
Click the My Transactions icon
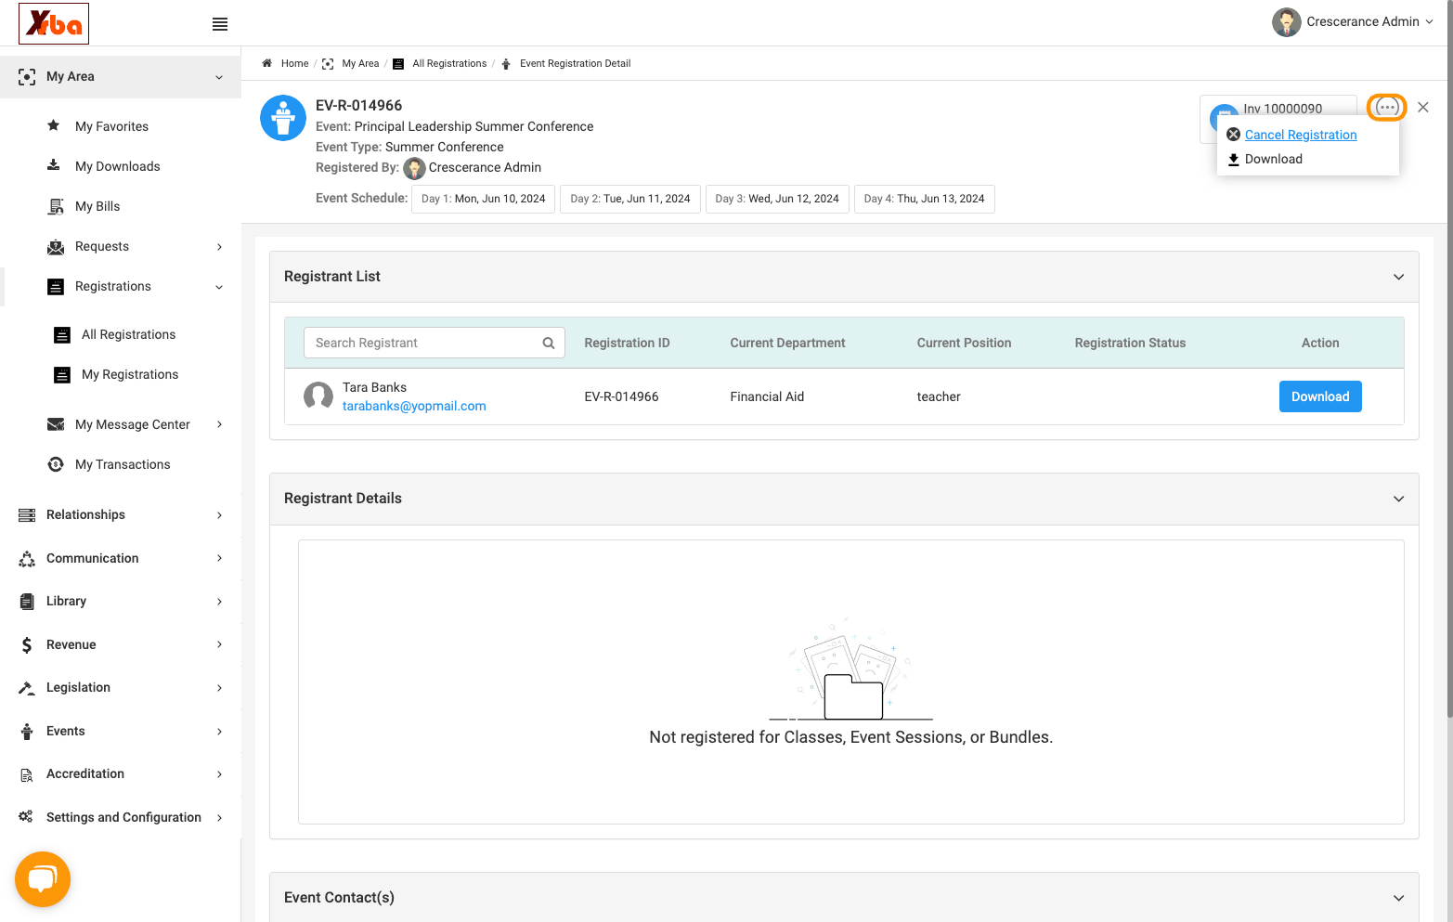pyautogui.click(x=56, y=464)
